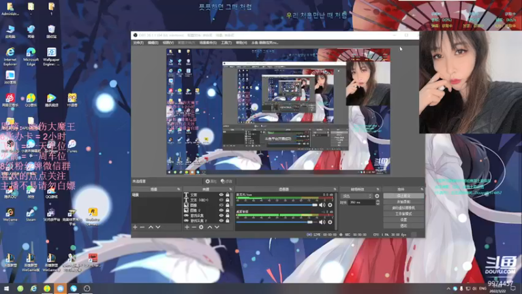
Task: Open the scene transition type dropdown
Action: [x=356, y=196]
